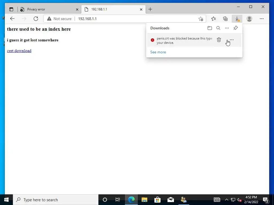The height and width of the screenshot is (205, 274).
Task: Minimize the Edge window
Action: pyautogui.click(x=238, y=7)
